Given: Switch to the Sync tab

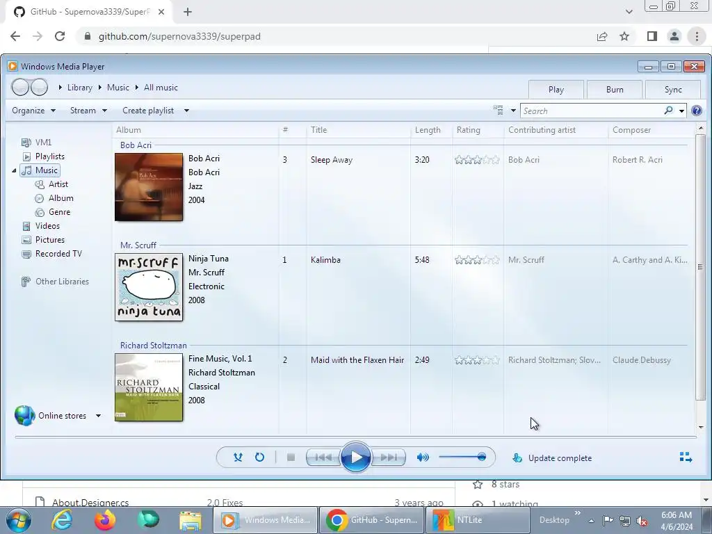Looking at the screenshot, I should (673, 90).
